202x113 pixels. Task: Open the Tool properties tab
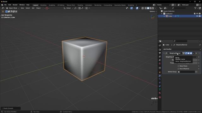pyautogui.click(x=160, y=45)
